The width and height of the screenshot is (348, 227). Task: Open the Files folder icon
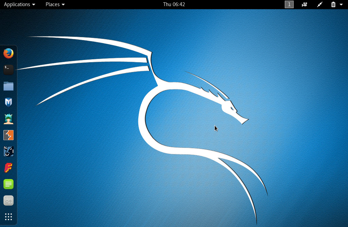coord(8,86)
